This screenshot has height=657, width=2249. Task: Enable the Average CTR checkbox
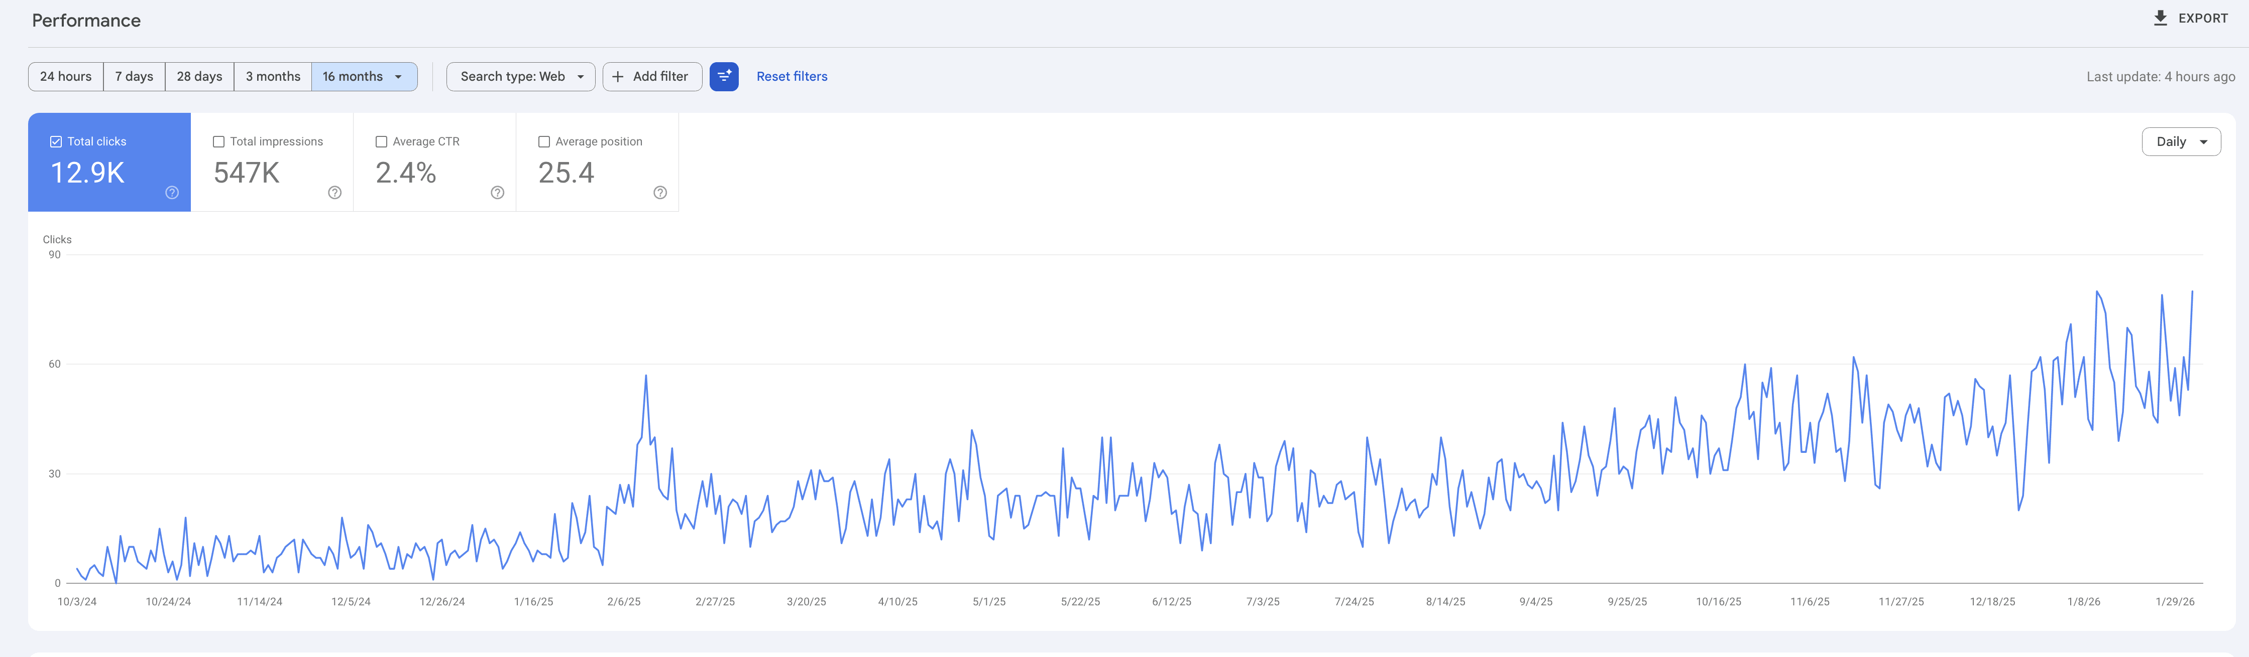pyautogui.click(x=382, y=142)
